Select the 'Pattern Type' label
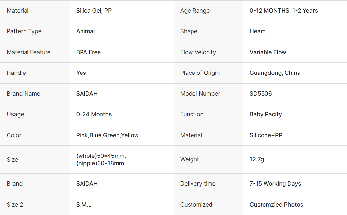The width and height of the screenshot is (347, 215). (x=24, y=31)
